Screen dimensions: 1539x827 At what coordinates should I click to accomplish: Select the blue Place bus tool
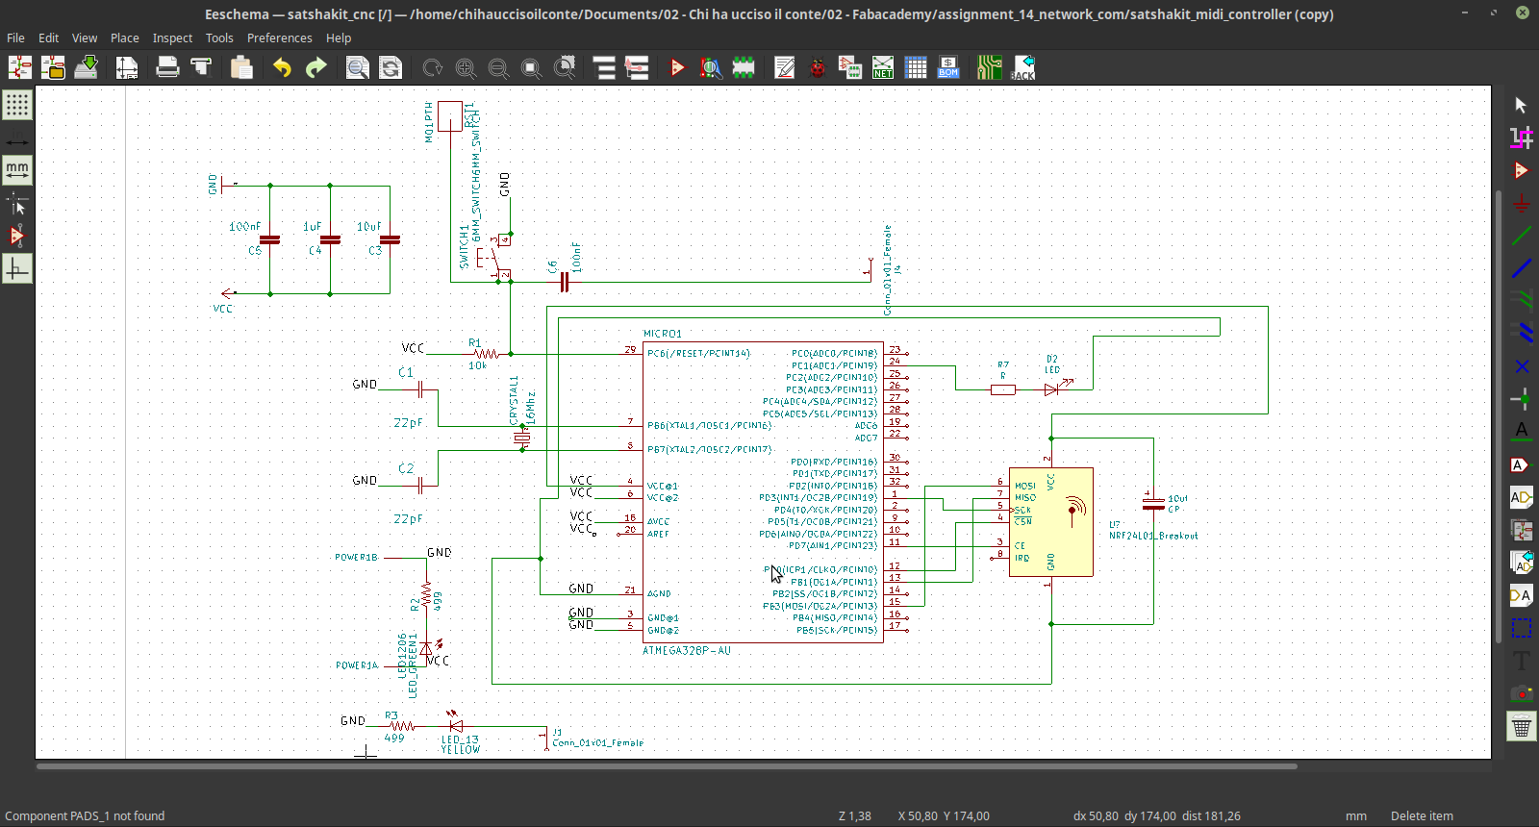coord(1521,268)
